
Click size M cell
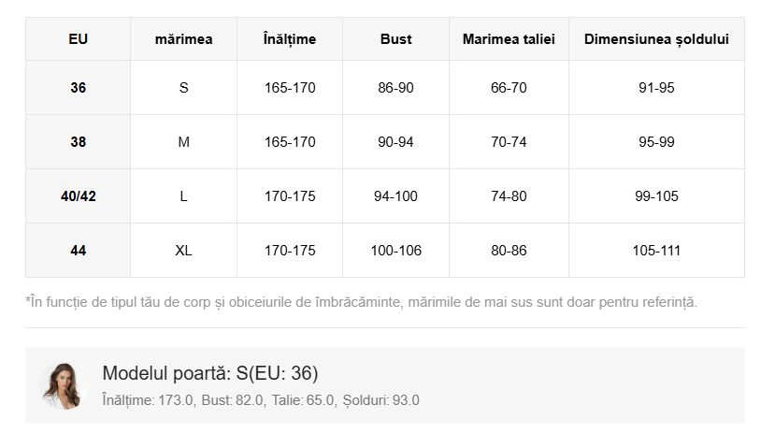pos(183,142)
